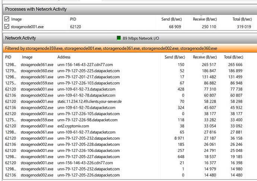
Task: Toggle the Image select-all checkbox in header
Action: pyautogui.click(x=7, y=19)
